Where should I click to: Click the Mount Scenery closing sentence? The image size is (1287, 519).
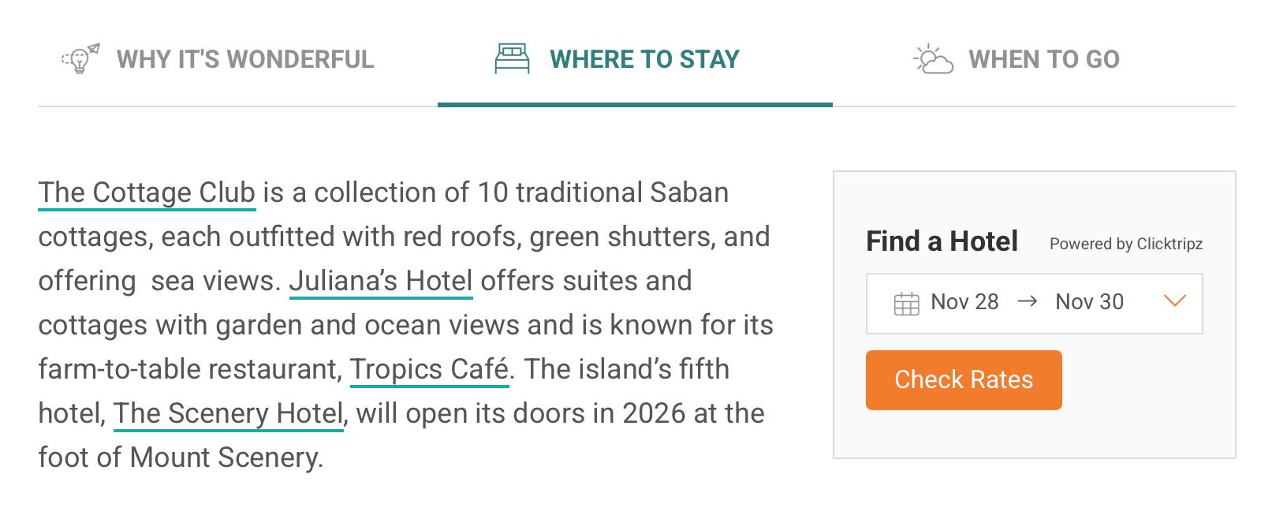pos(181,457)
